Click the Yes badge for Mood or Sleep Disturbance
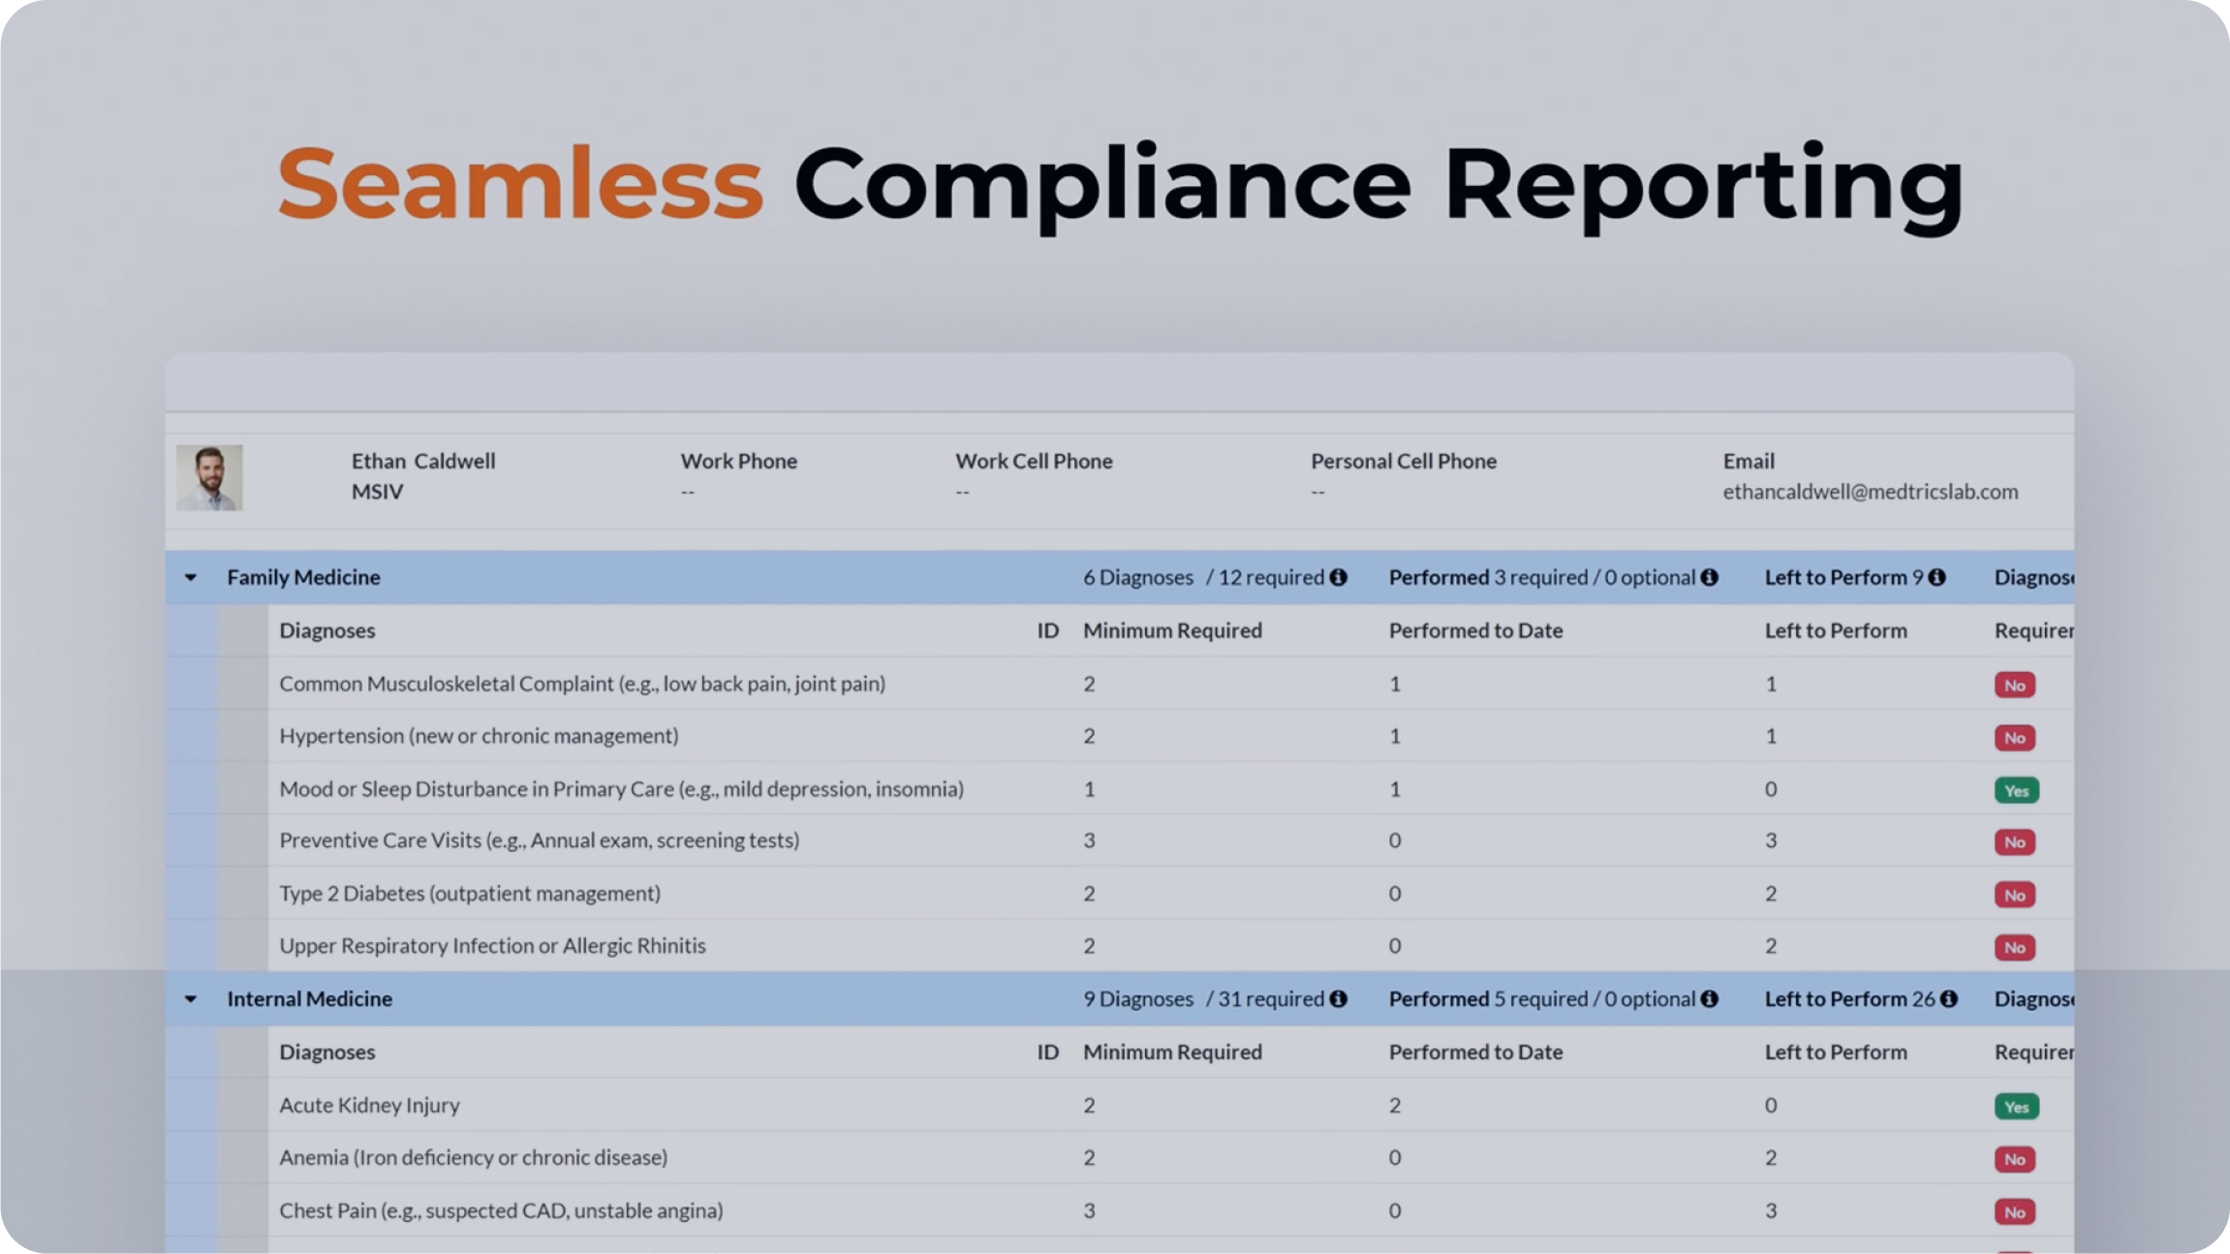The width and height of the screenshot is (2230, 1254). point(2016,790)
